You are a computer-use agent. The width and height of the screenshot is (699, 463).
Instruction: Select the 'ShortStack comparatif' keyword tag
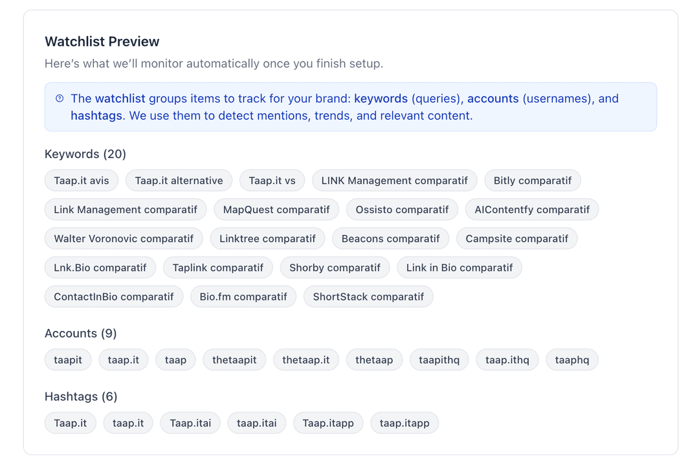368,297
